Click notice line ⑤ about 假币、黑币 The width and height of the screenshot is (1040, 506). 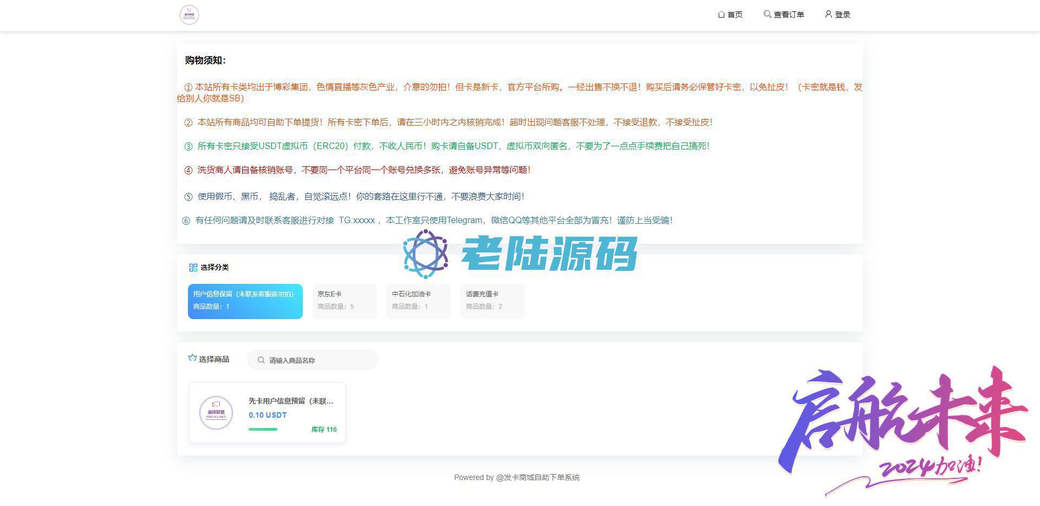354,197
